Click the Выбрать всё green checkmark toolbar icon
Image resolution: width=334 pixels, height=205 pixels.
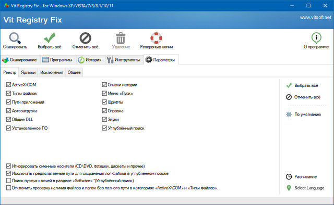pos(50,38)
